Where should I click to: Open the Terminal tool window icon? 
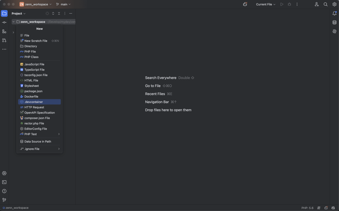pos(4,182)
